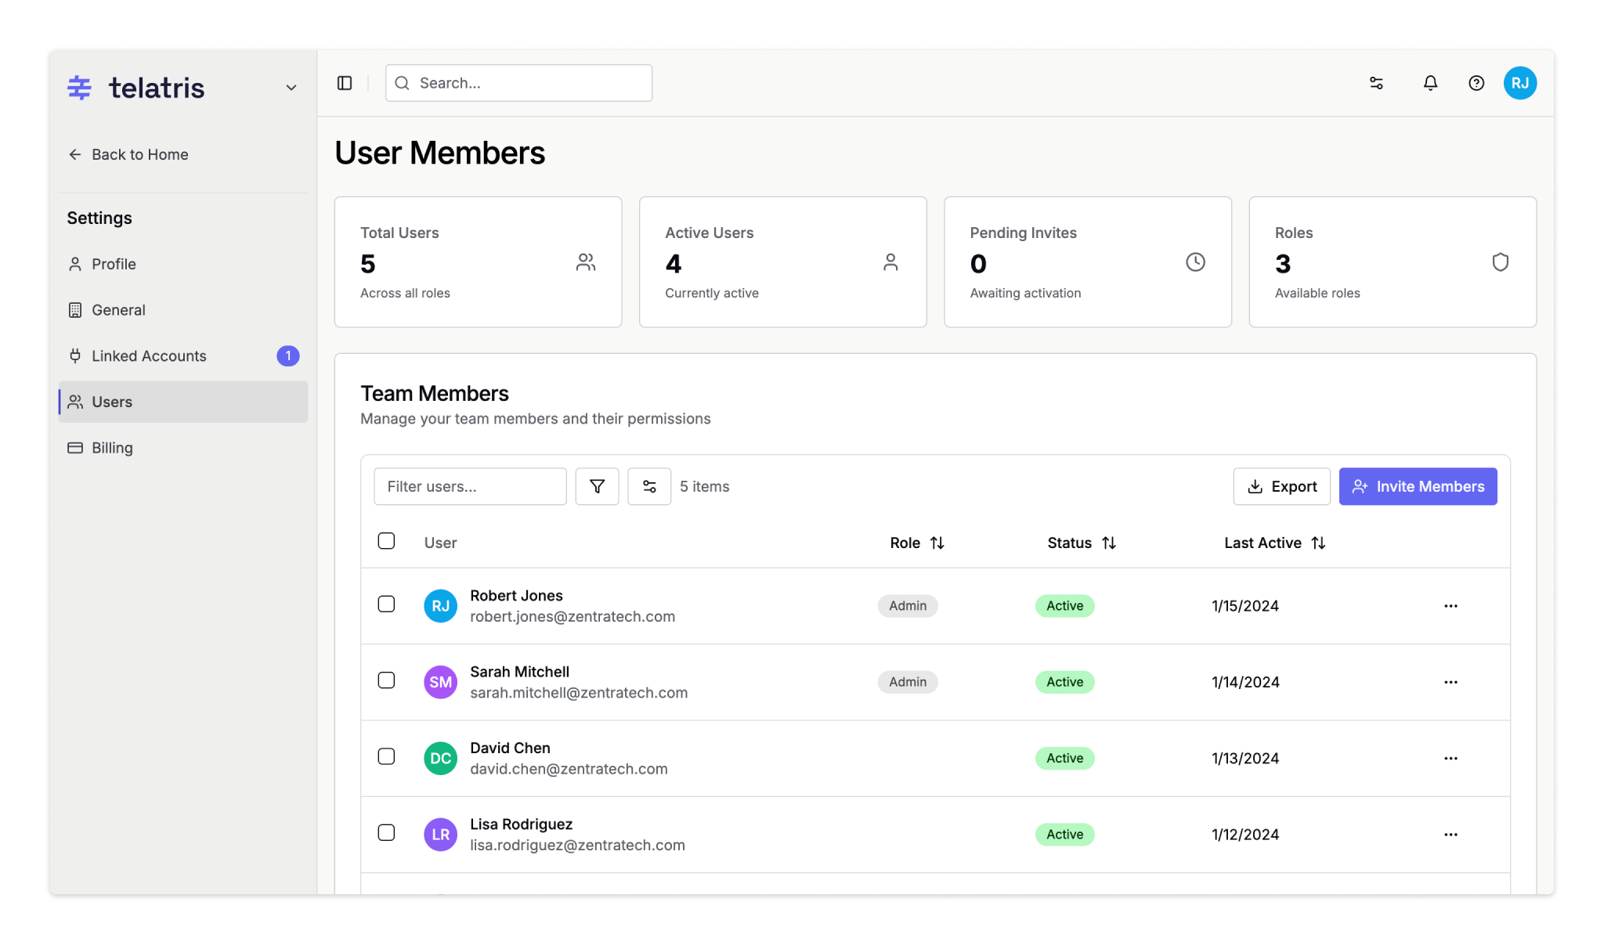Export the team members list
This screenshot has width=1604, height=945.
coord(1281,486)
